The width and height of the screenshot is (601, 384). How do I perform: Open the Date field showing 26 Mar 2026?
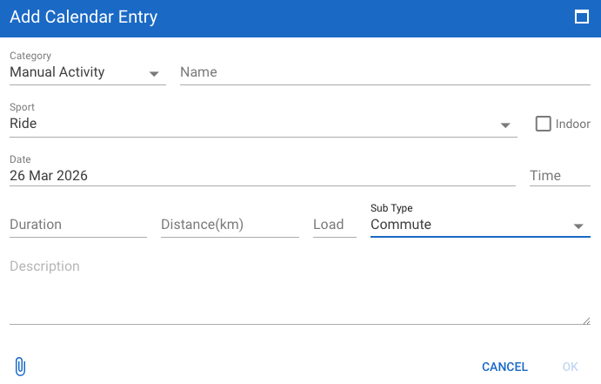click(261, 175)
